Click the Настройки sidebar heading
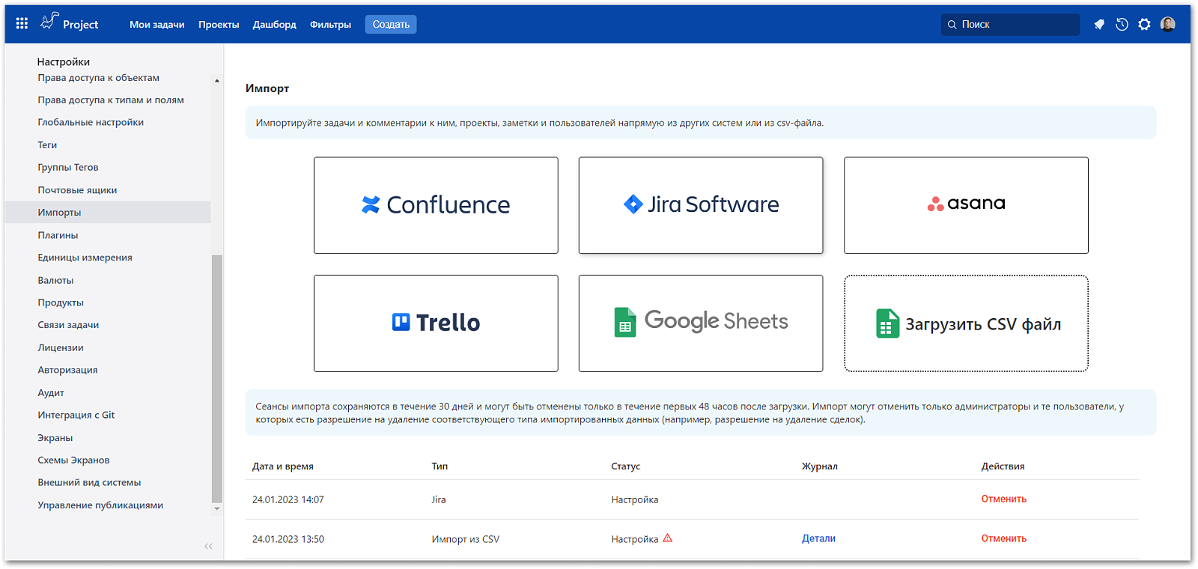The height and width of the screenshot is (569, 1198). (64, 62)
